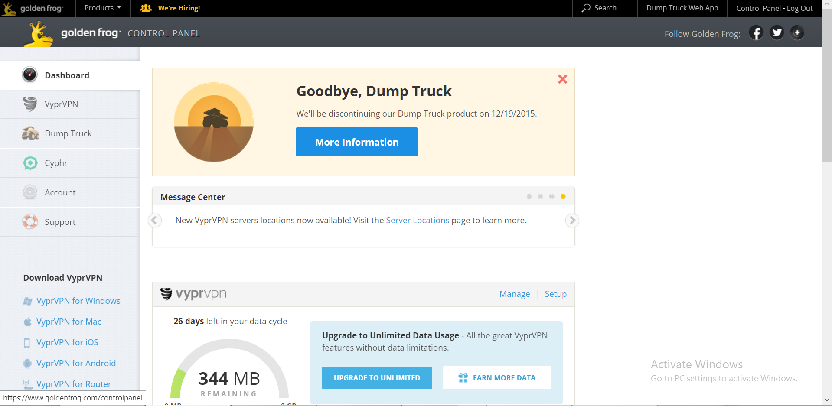
Task: Click the Dump Truck sunset illustration
Action: point(214,122)
